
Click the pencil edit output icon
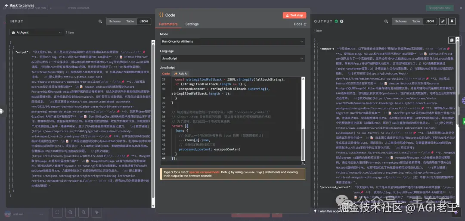pos(443,22)
